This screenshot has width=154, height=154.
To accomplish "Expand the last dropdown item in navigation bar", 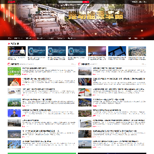I will pyautogui.click(x=71, y=38).
